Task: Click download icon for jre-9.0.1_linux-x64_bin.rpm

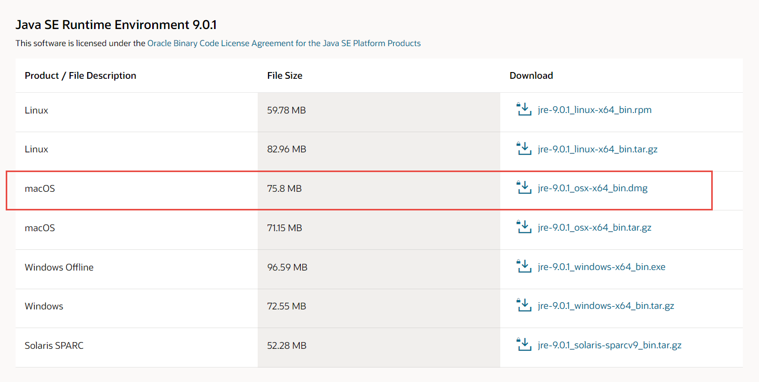Action: pos(524,109)
